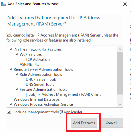Collapse the .NET Framework 4.7 Features node
This screenshot has width=131, height=136.
point(11,49)
